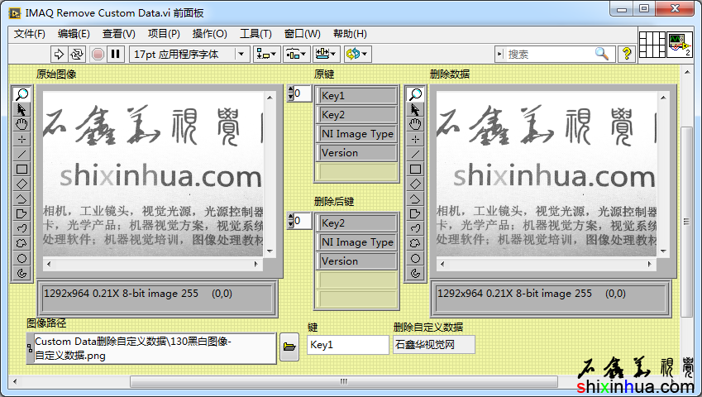Select Polygon tool in 原始图像 palette

21,213
